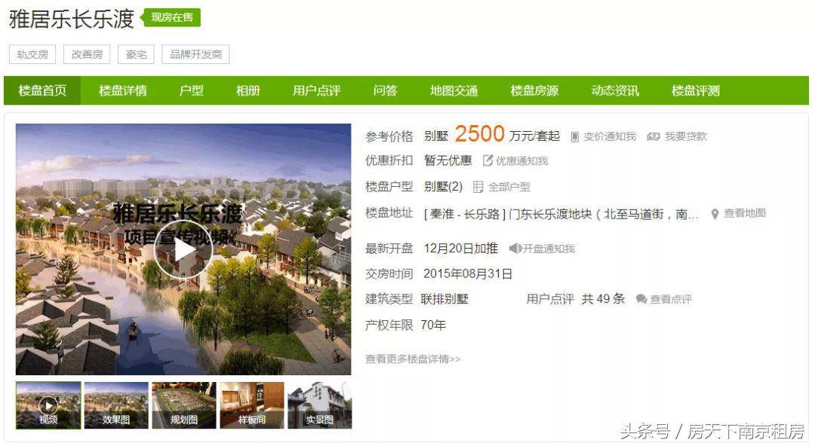Image resolution: width=815 pixels, height=446 pixels.
Task: Select the 样板间 thumbnail
Action: coord(252,405)
